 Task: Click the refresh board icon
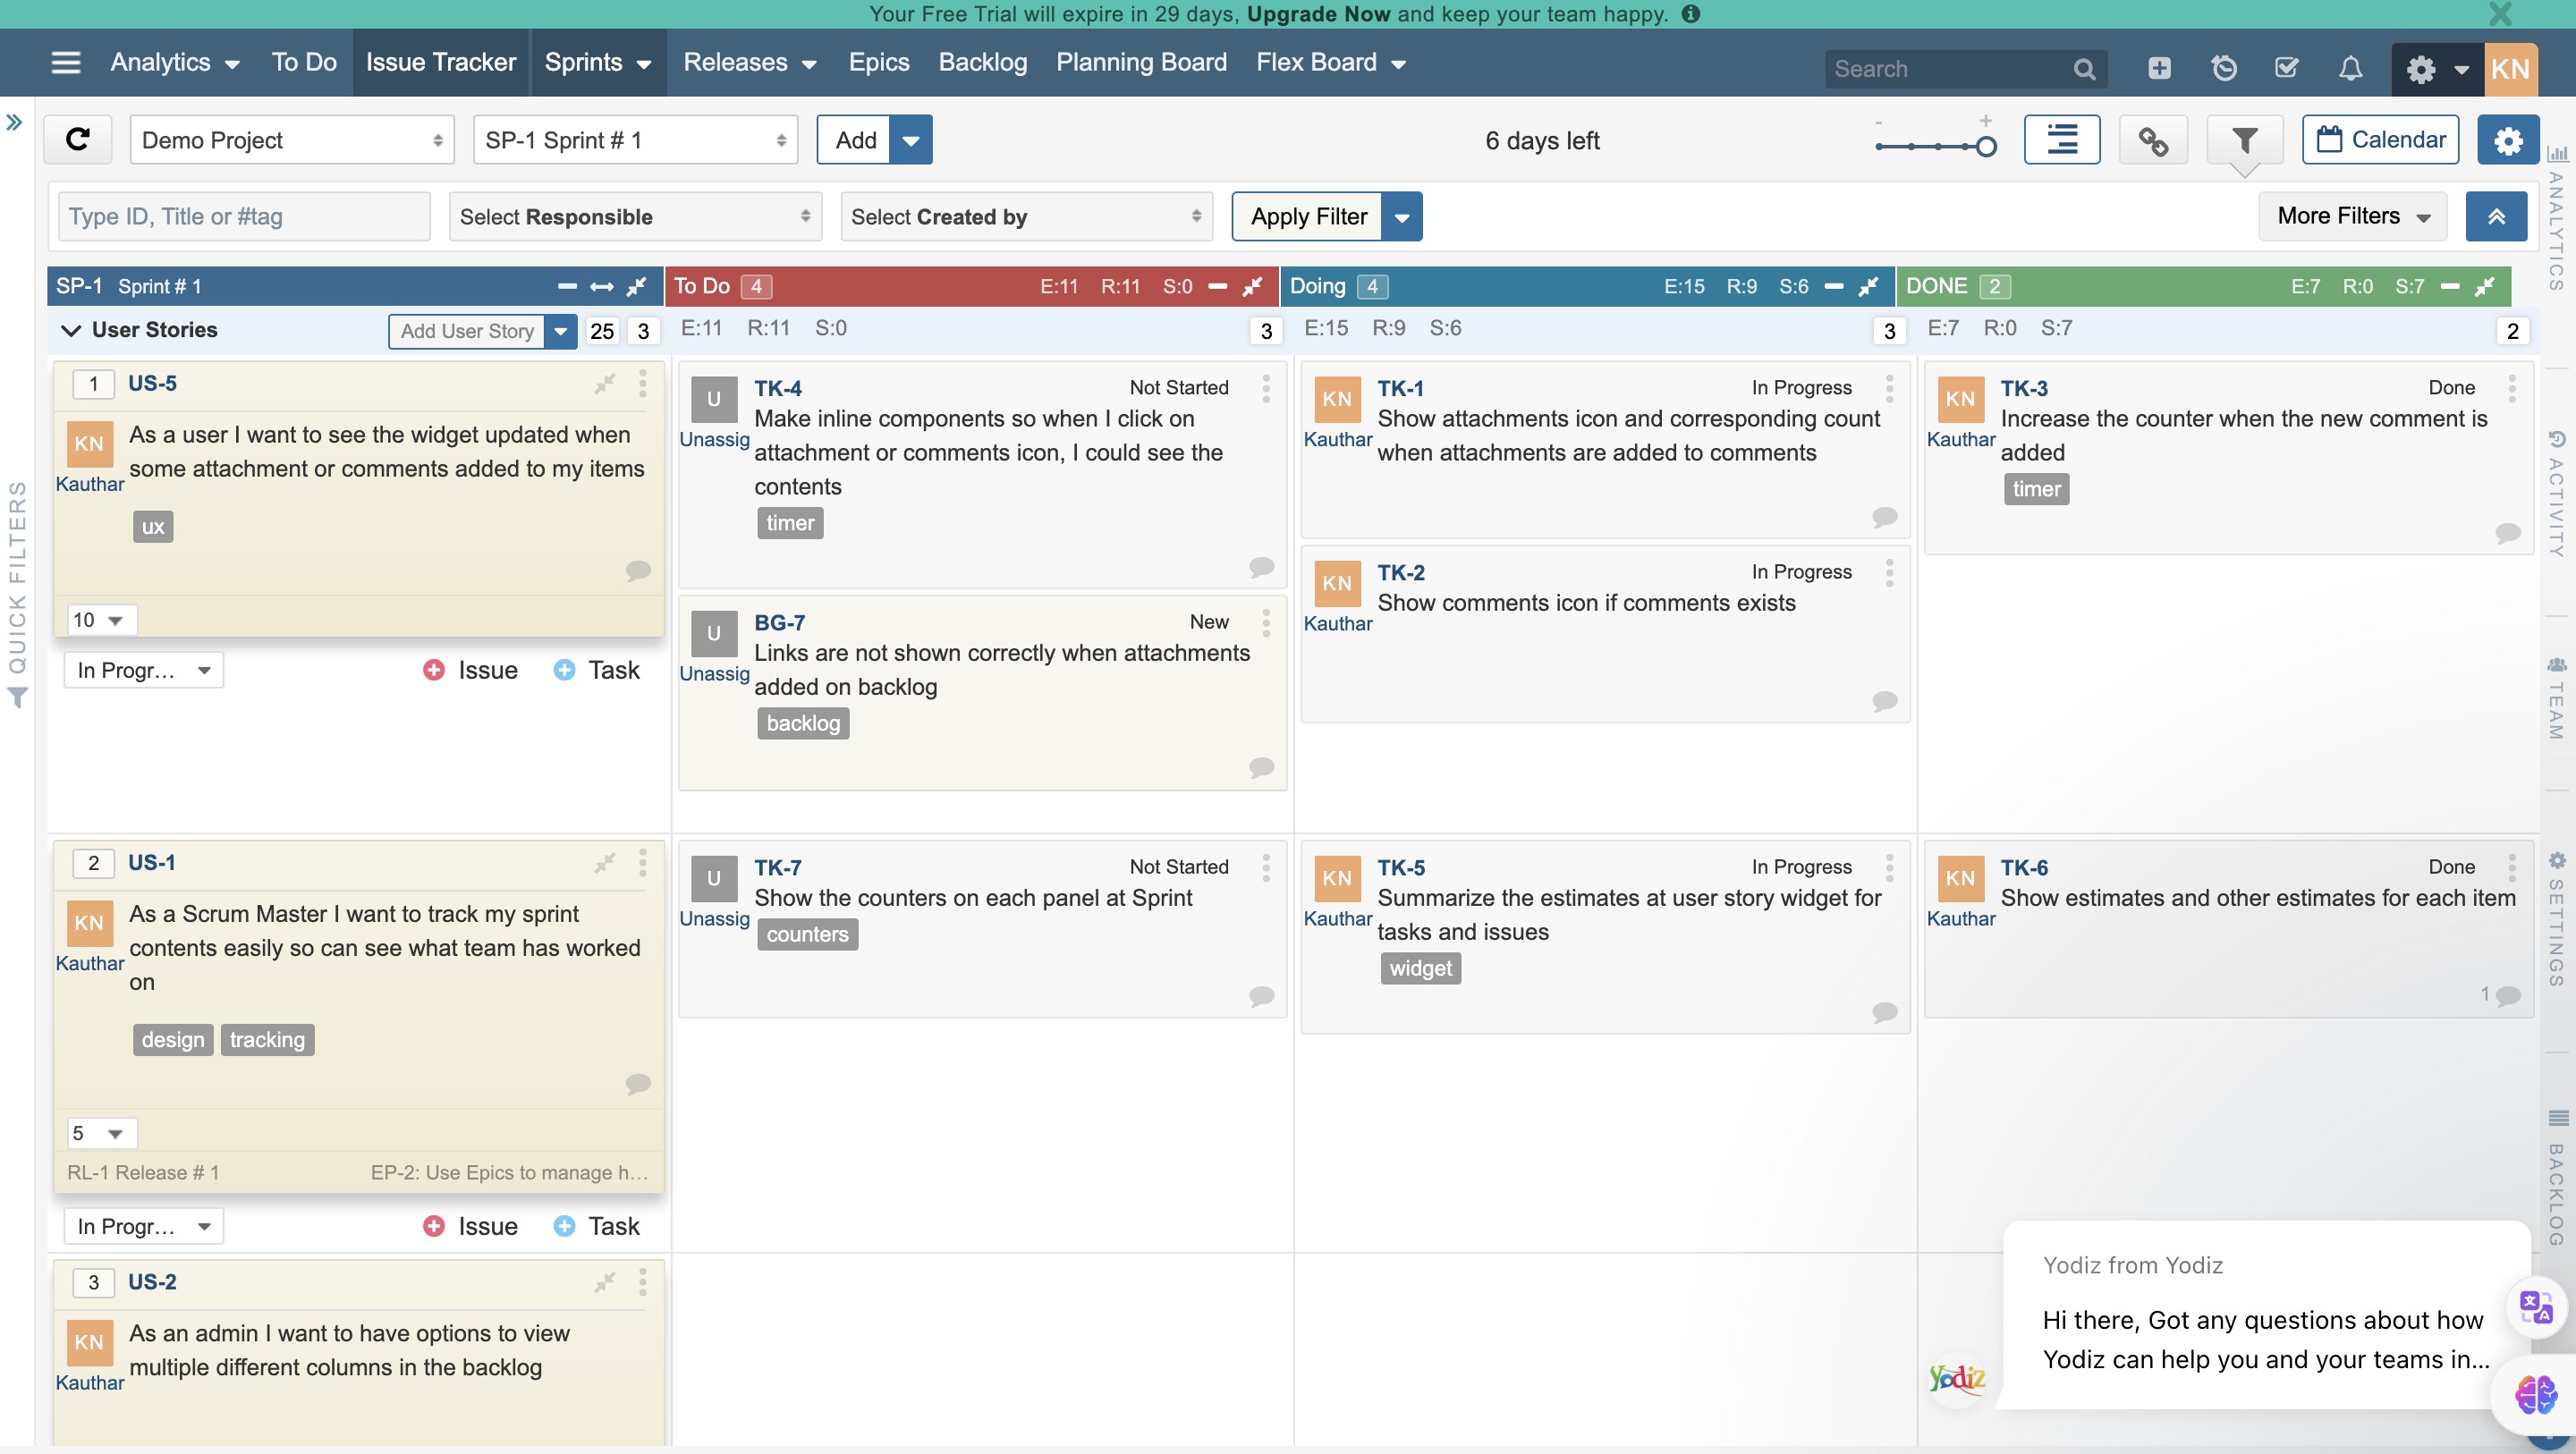click(x=77, y=139)
